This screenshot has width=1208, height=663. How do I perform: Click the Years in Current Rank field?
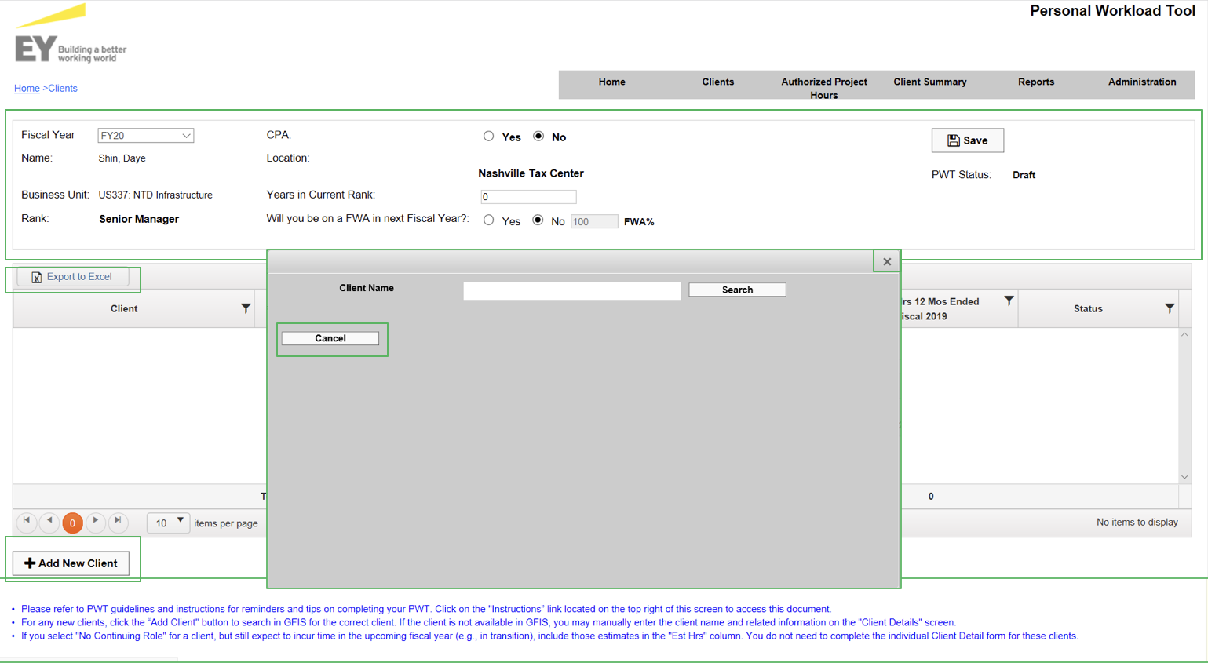click(528, 197)
